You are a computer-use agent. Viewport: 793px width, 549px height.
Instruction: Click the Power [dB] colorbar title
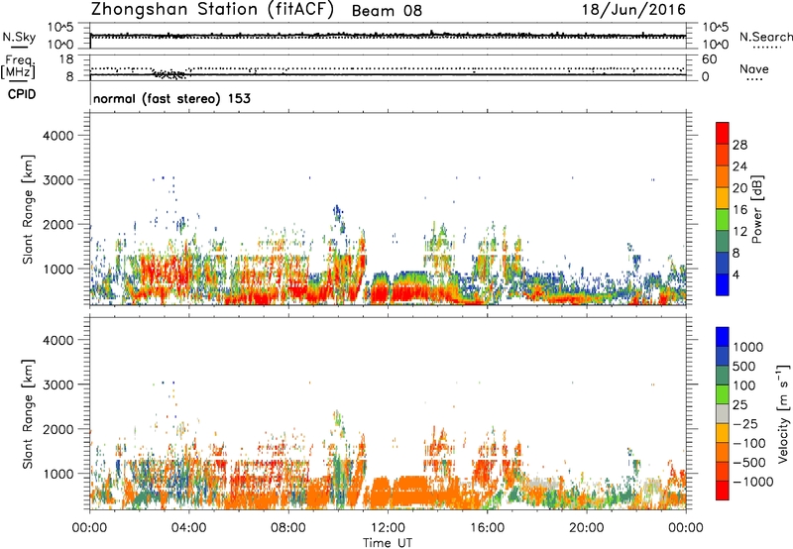pyautogui.click(x=756, y=209)
